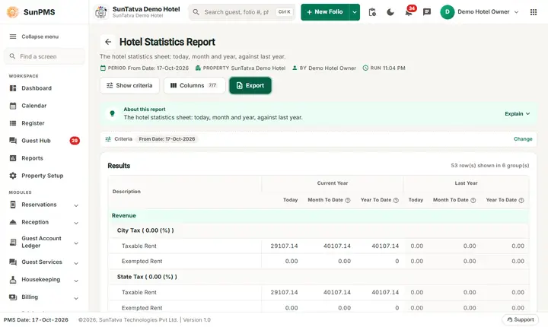
Task: Click the New Folio button
Action: pyautogui.click(x=325, y=12)
